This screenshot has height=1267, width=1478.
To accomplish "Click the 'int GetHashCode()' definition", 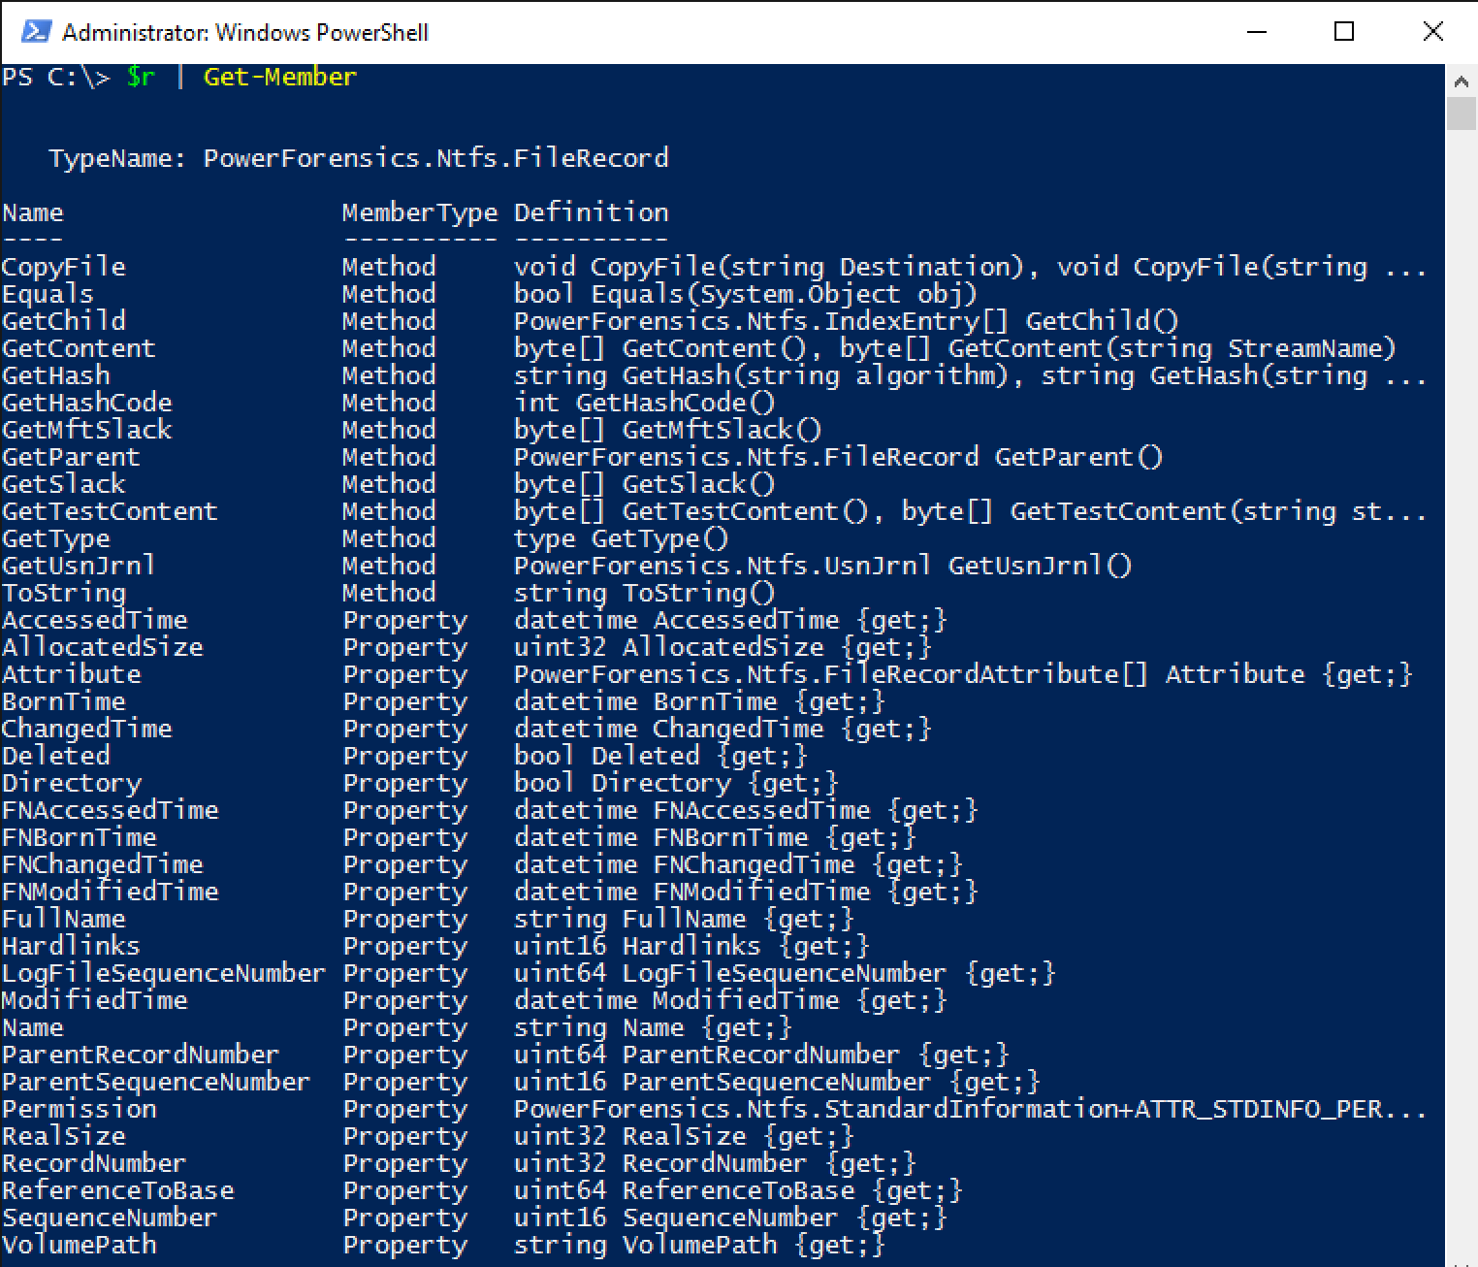I will coord(645,403).
